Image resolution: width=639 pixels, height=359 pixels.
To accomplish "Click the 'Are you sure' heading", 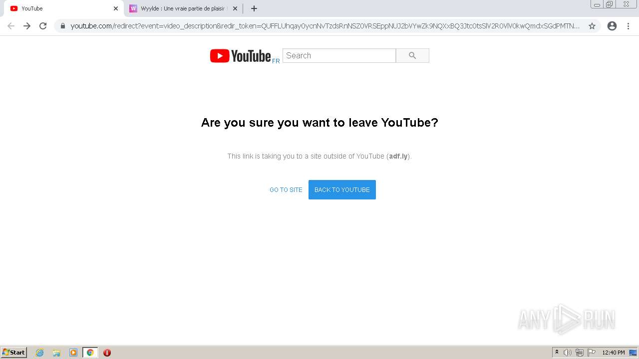I will point(319,123).
